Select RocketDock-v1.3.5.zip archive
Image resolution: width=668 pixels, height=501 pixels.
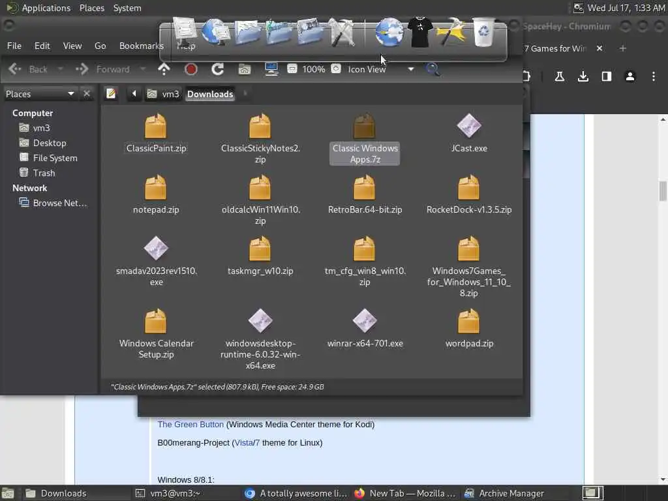(468, 194)
